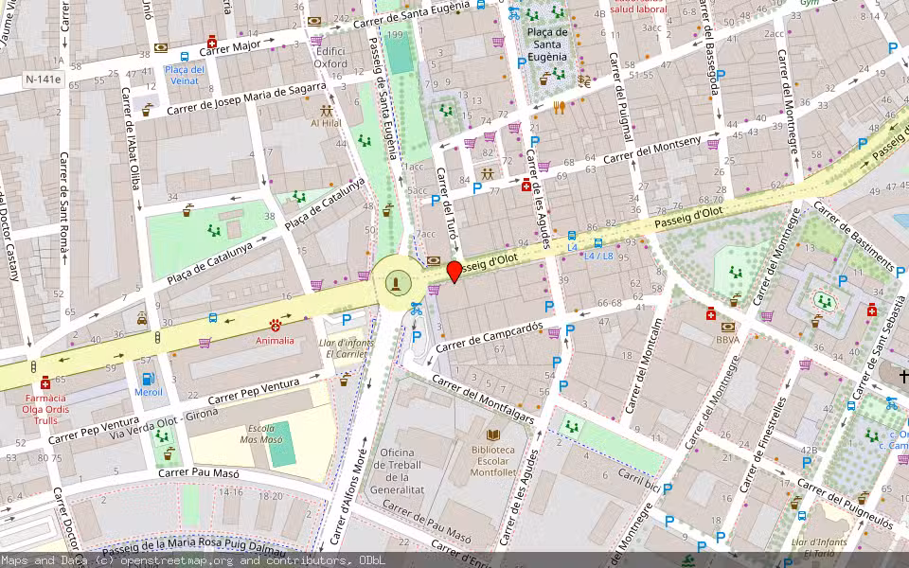Open the Farmàcia Olga Ordis Trulls pharmacy icon
The height and width of the screenshot is (568, 909).
point(45,382)
